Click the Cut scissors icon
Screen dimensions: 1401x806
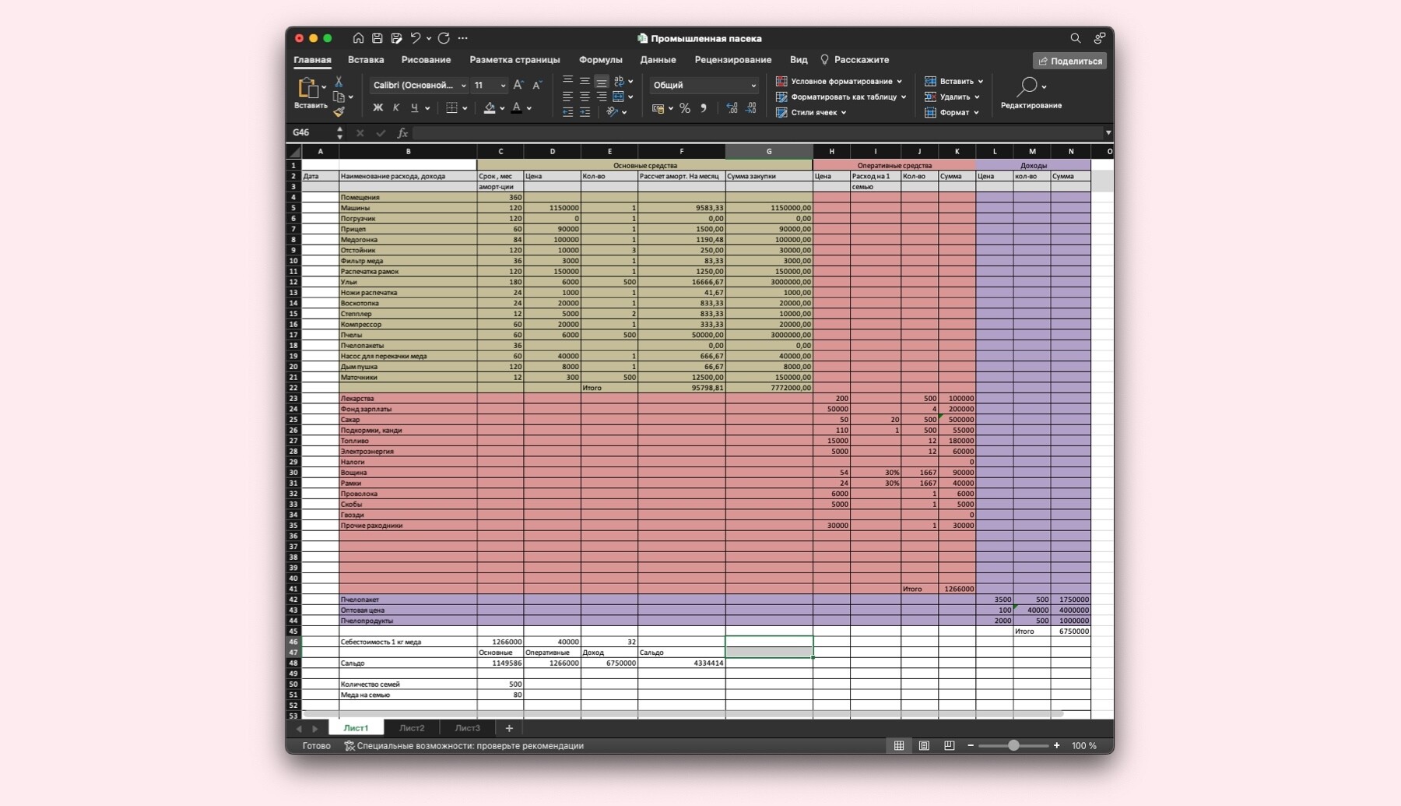[x=339, y=82]
